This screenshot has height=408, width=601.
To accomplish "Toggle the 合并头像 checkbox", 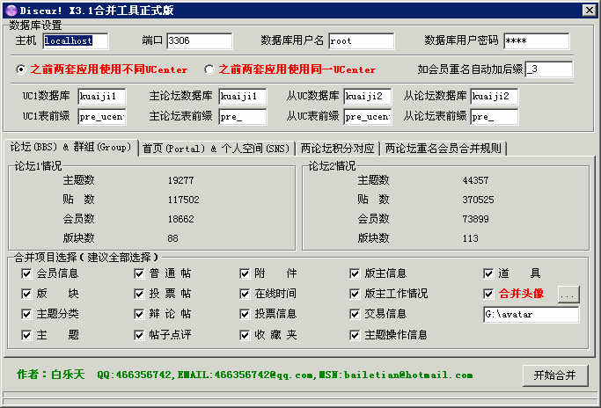I will 489,294.
